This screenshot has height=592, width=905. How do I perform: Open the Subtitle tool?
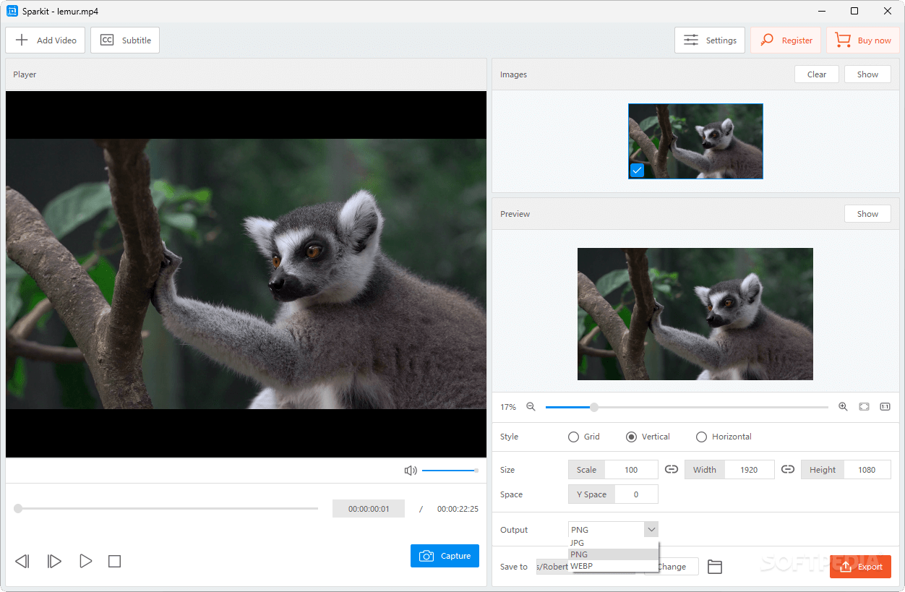pyautogui.click(x=125, y=40)
